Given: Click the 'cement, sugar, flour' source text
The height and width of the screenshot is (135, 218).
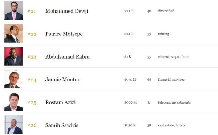Looking at the screenshot, I should point(173,57).
